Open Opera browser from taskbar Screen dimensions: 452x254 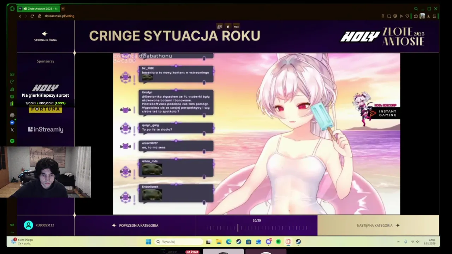click(x=289, y=242)
